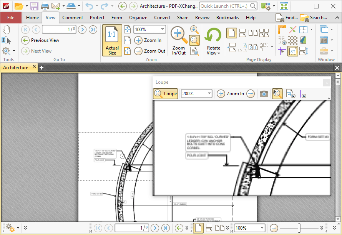
Task: Toggle transparency grid display
Action: [x=293, y=40]
